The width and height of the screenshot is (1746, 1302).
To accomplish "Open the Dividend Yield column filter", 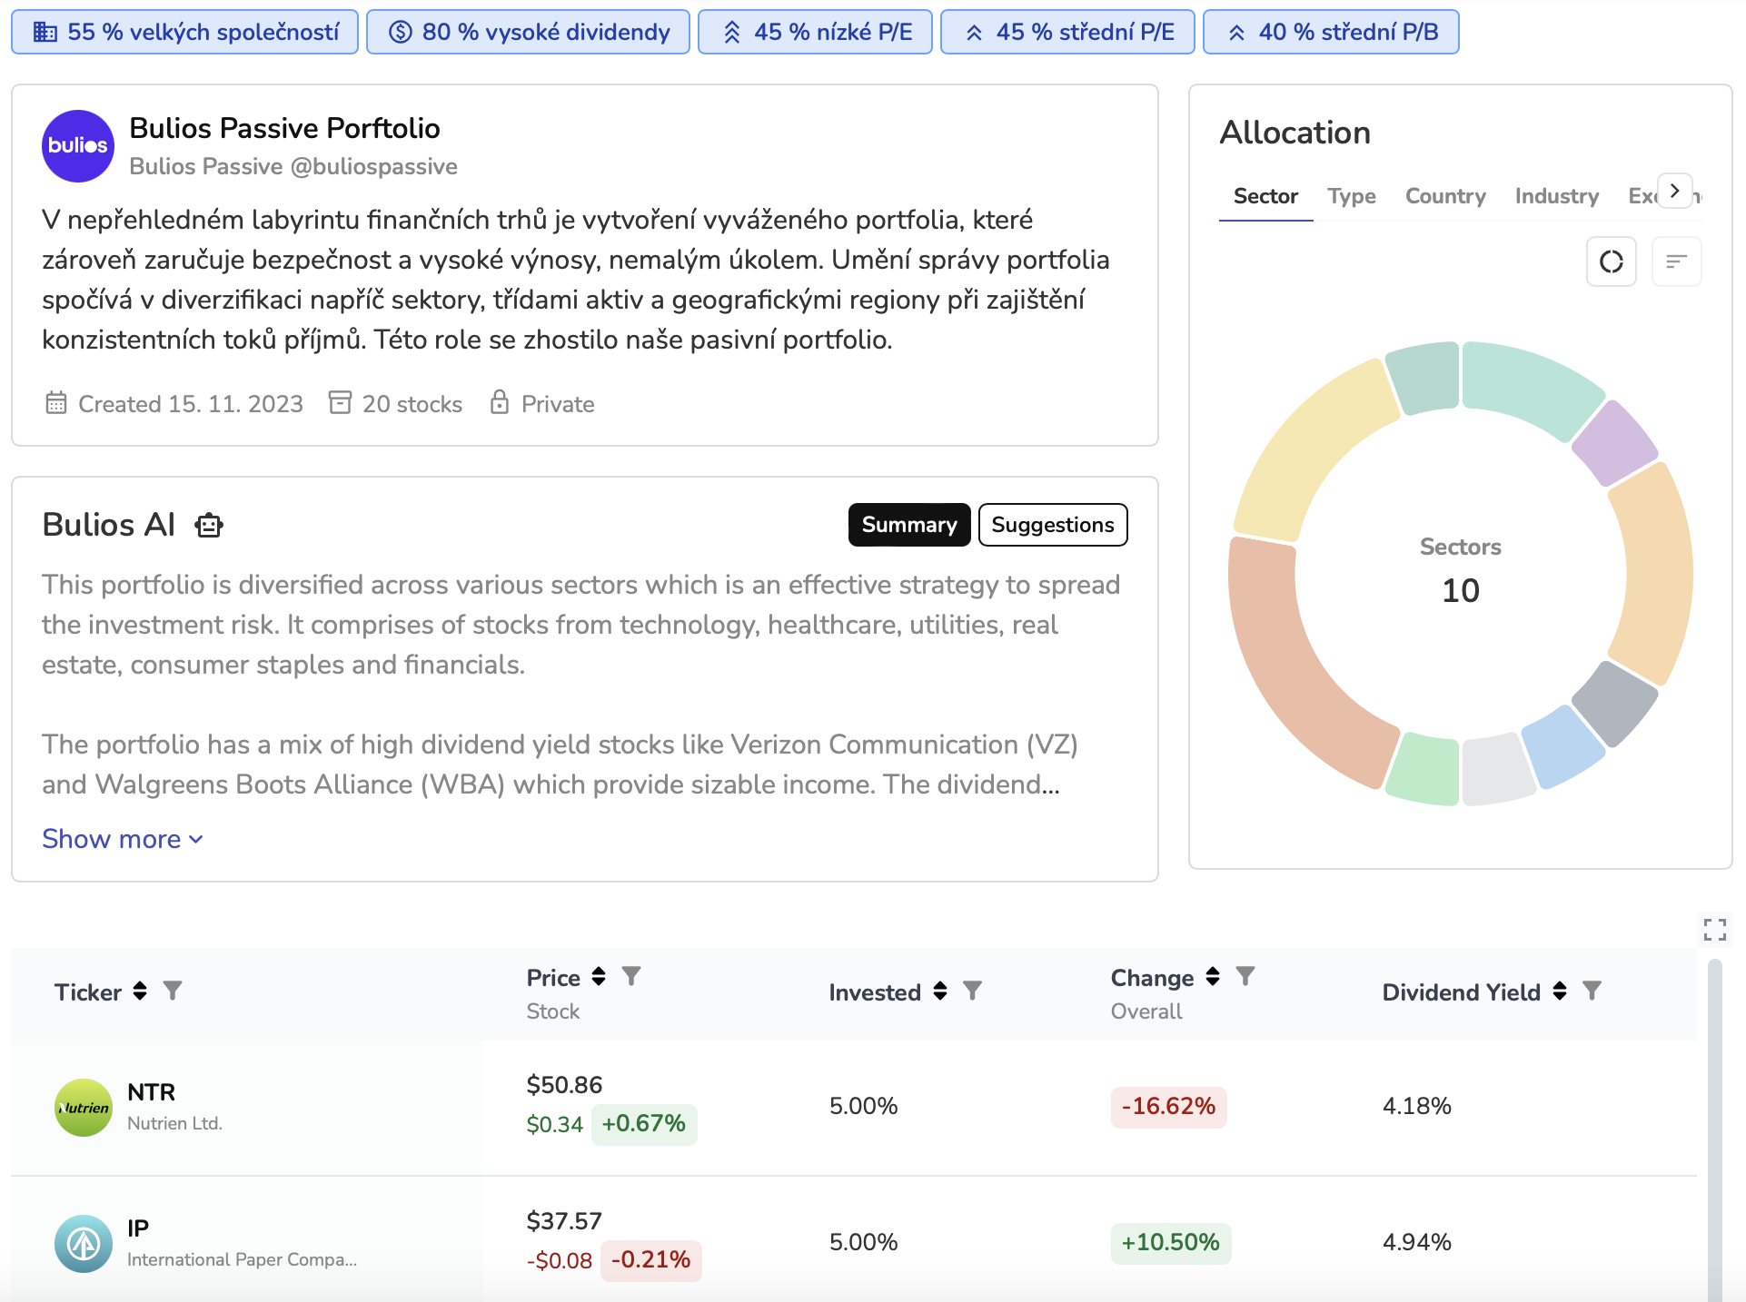I will coord(1592,991).
